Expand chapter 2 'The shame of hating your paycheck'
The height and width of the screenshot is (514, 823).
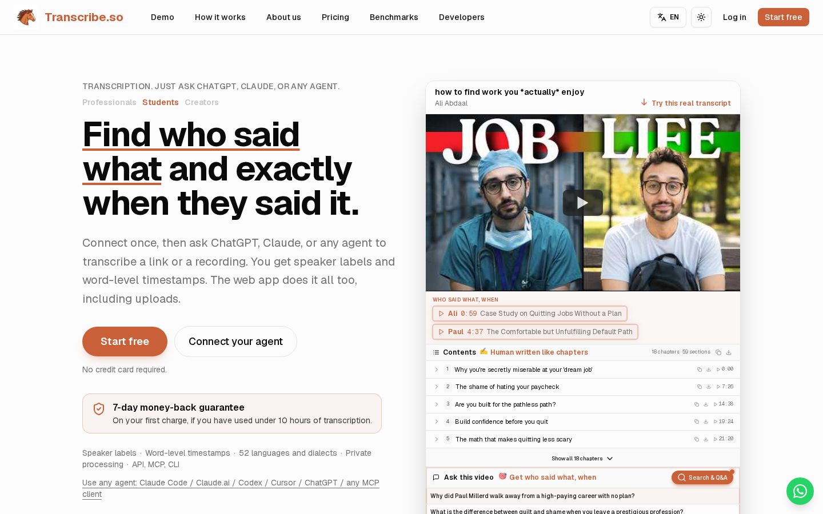click(437, 387)
